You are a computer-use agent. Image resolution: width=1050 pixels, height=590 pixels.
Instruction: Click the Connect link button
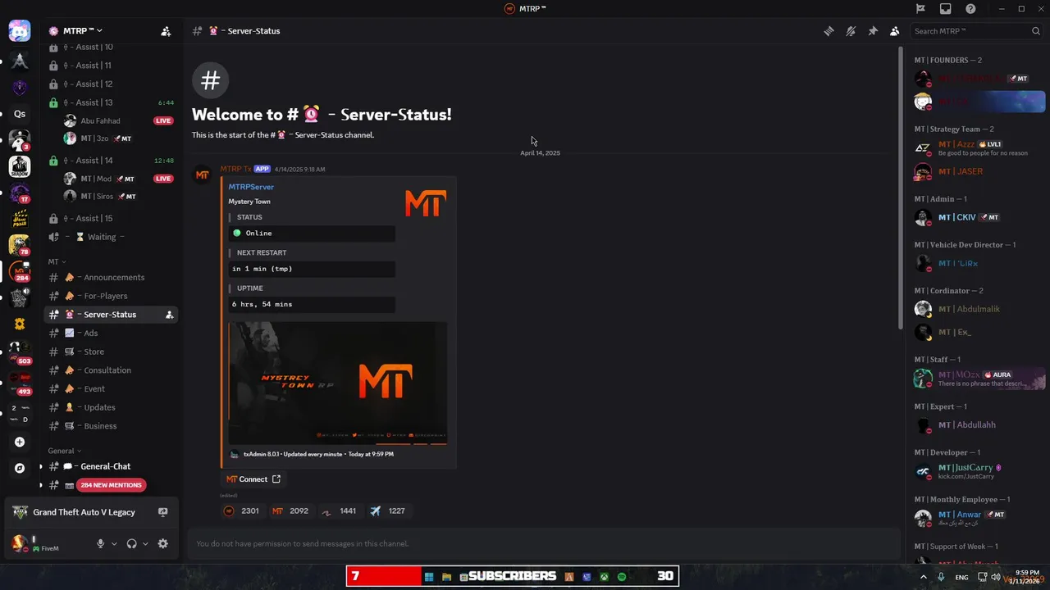[253, 479]
